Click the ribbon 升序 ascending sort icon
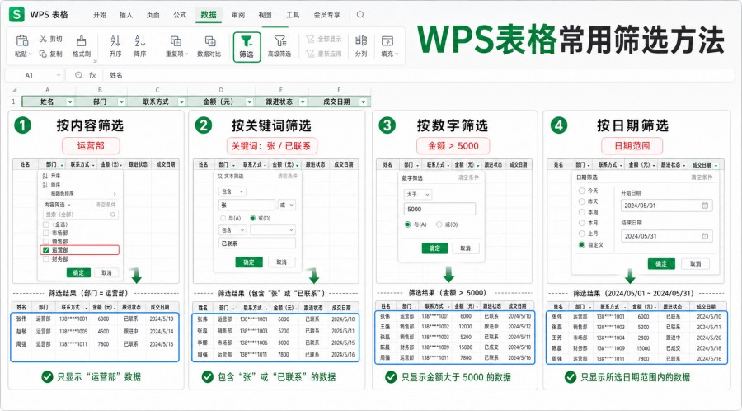This screenshot has width=742, height=411. click(x=115, y=40)
